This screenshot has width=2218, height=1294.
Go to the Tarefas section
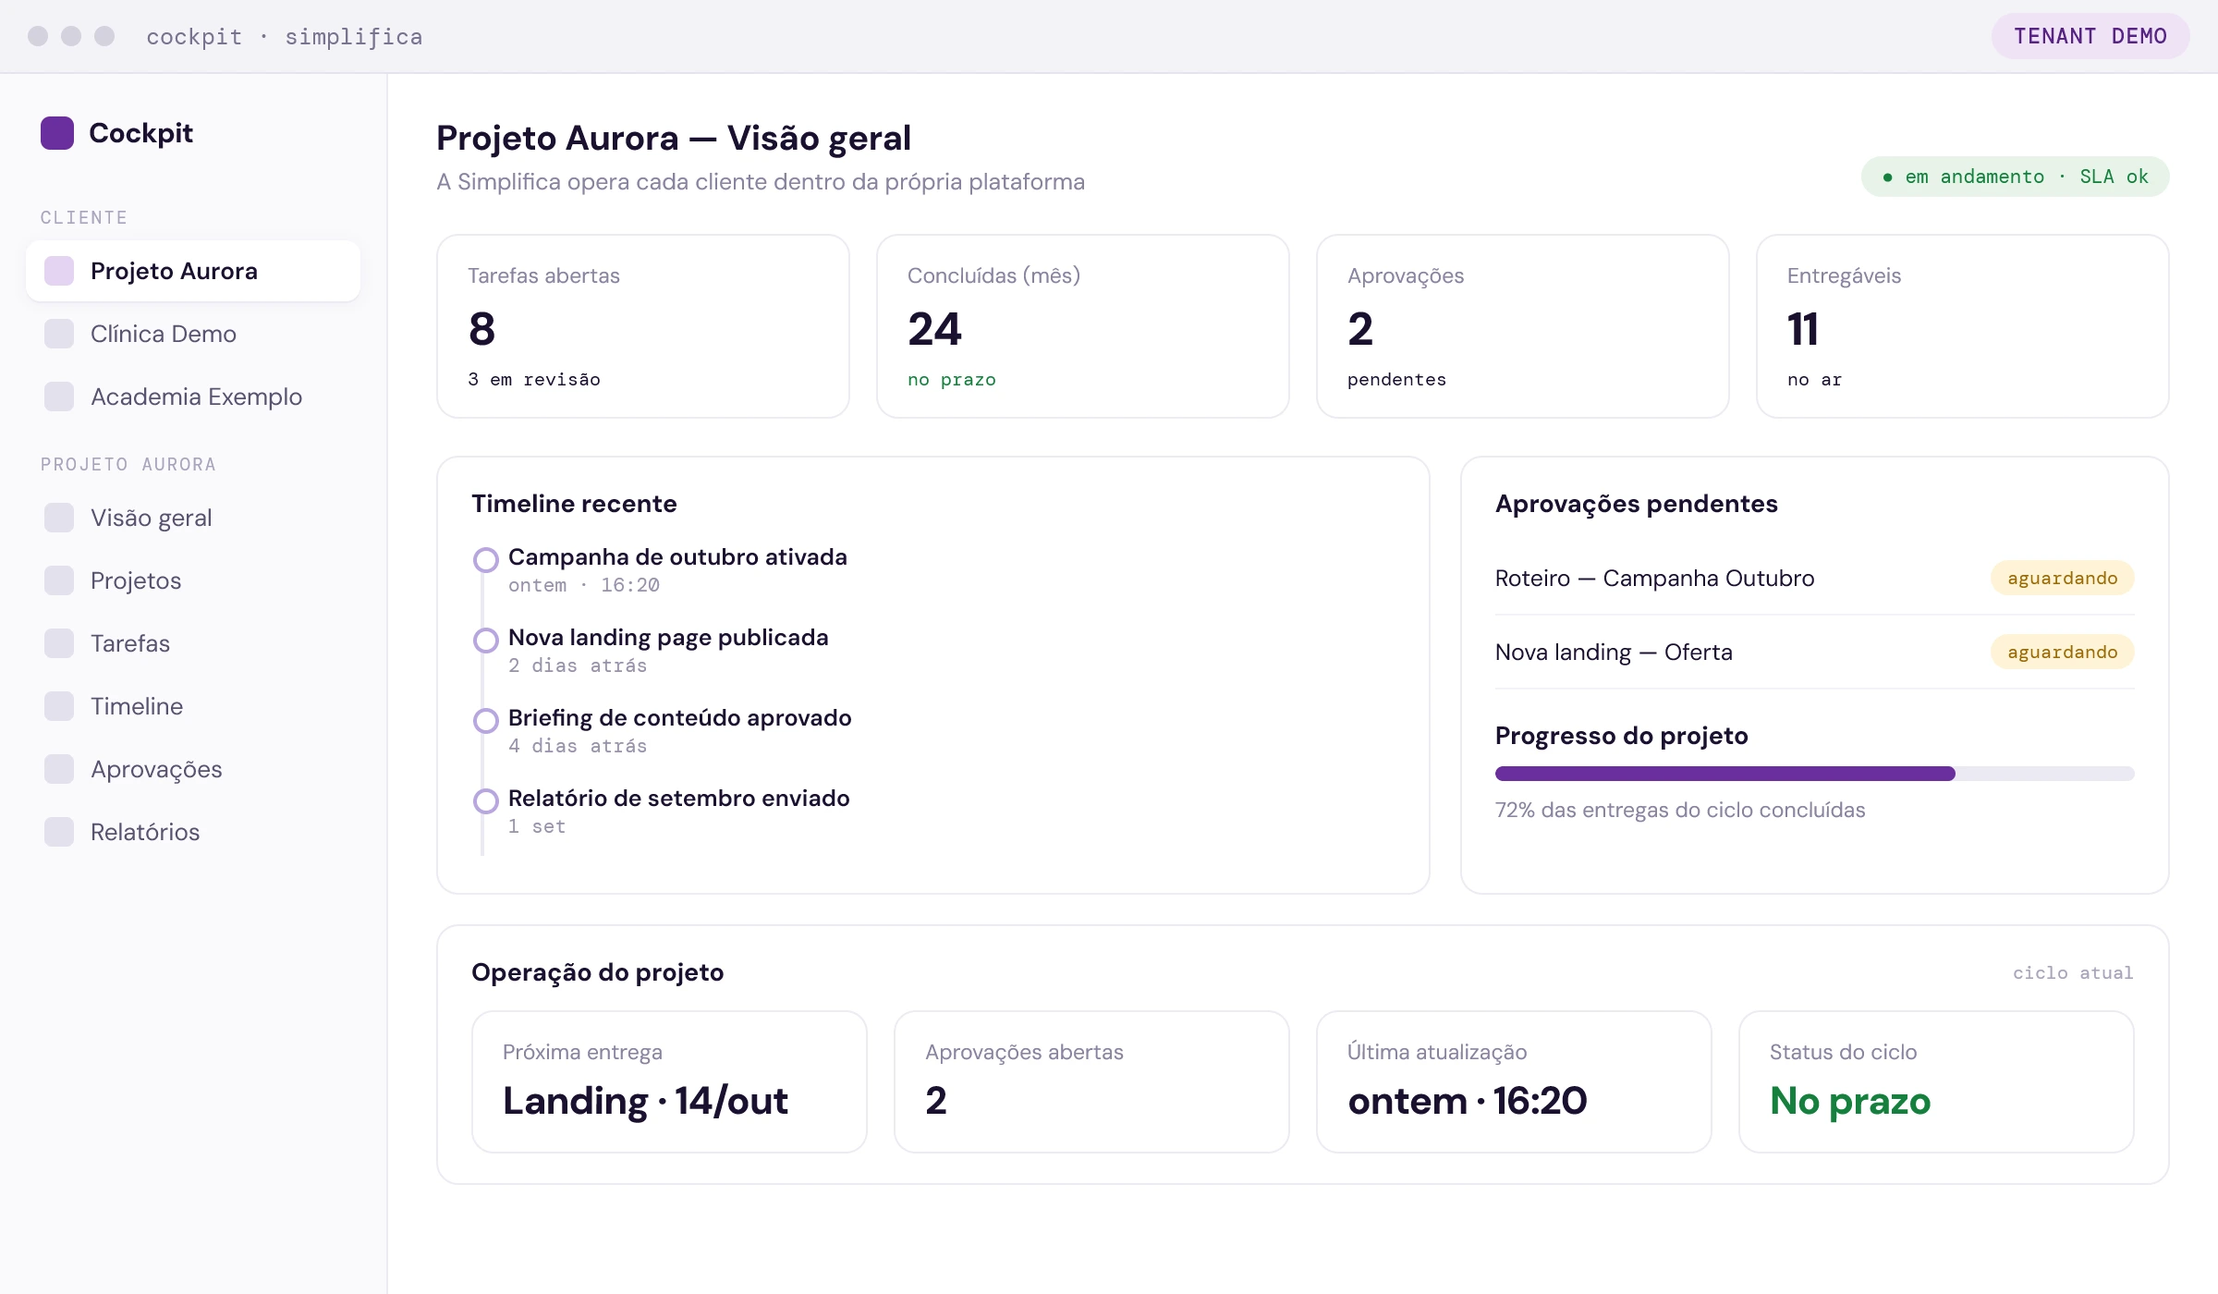[193, 643]
